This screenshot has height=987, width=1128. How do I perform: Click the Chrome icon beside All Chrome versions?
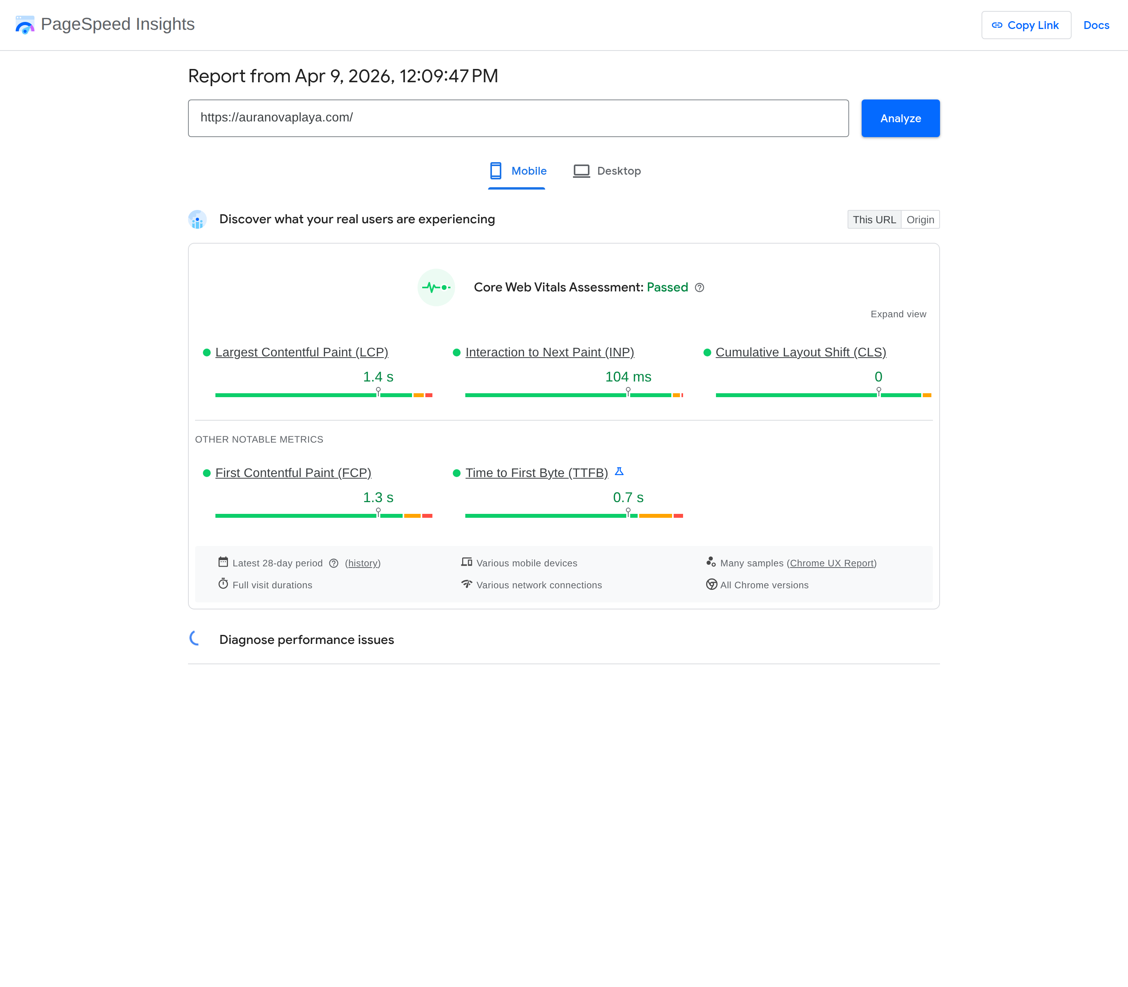point(712,584)
